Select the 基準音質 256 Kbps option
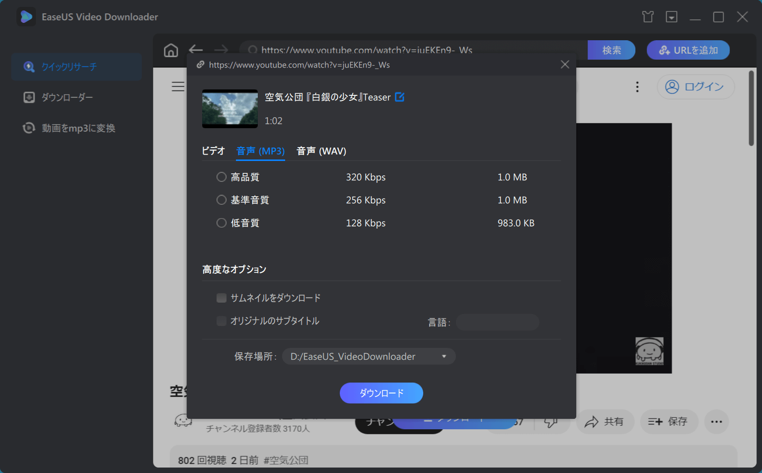 (x=222, y=200)
